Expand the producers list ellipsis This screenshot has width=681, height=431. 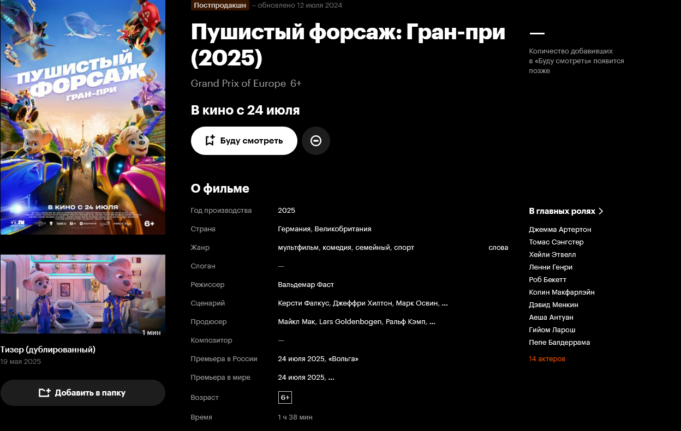433,322
